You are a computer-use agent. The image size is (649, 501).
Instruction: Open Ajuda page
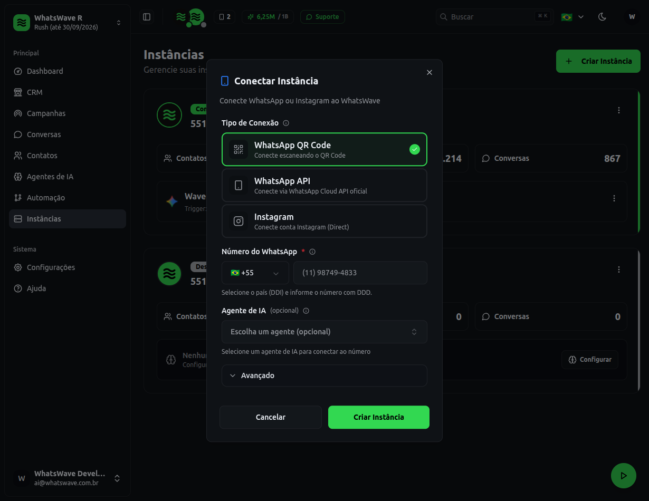point(68,288)
